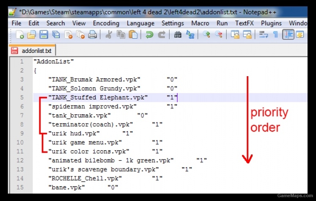Click "spiderman improved.vpk" text
The height and width of the screenshot is (201, 316).
tap(92, 107)
